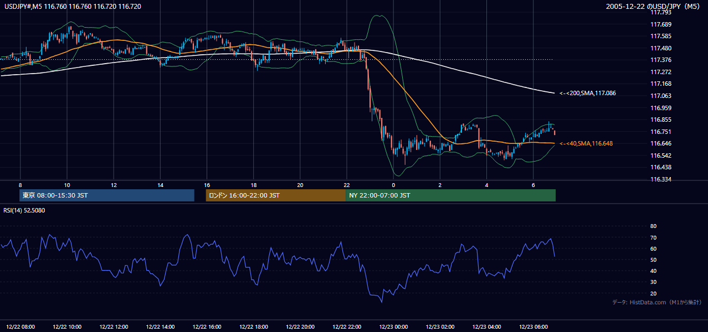Click RSI scale value 80
Viewport: 708px width, 332px height.
point(653,226)
